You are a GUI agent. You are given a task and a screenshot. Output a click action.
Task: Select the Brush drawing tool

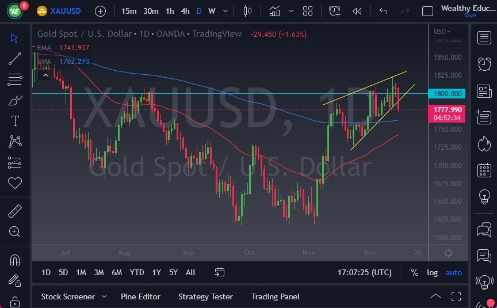(15, 100)
